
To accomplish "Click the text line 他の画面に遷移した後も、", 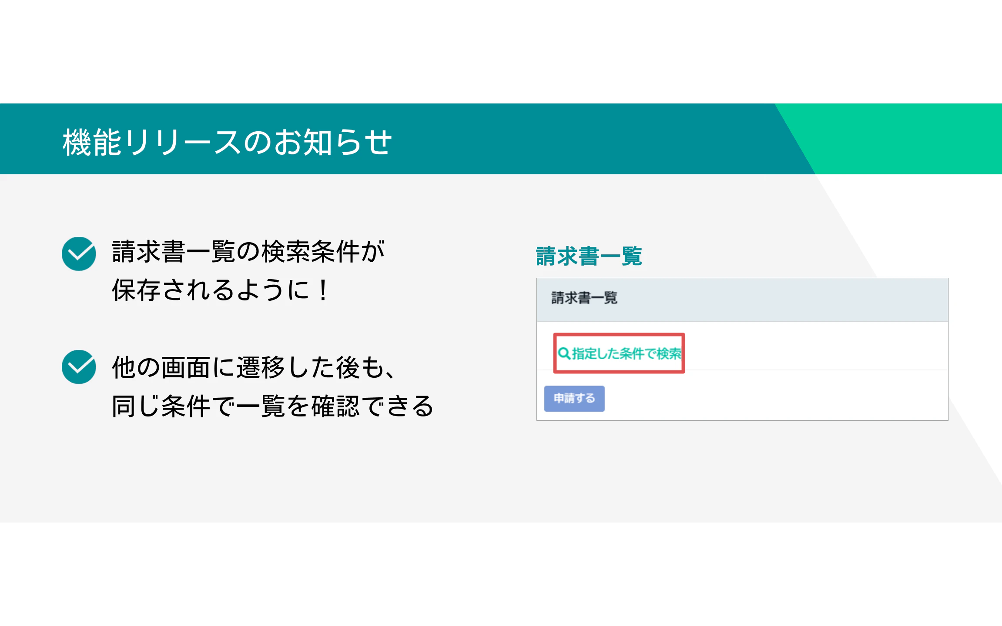I will click(255, 368).
